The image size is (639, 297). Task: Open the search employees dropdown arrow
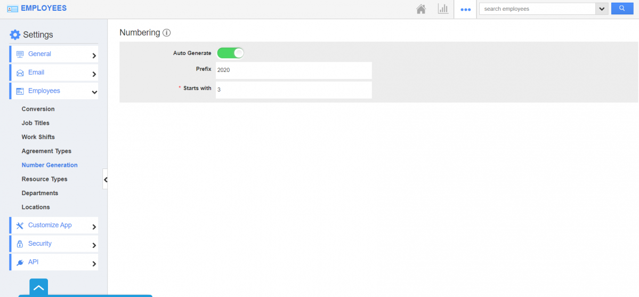pos(602,9)
